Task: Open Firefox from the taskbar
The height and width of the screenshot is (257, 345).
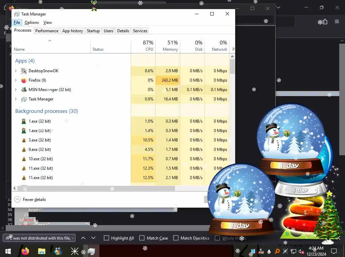Action: tap(25, 251)
